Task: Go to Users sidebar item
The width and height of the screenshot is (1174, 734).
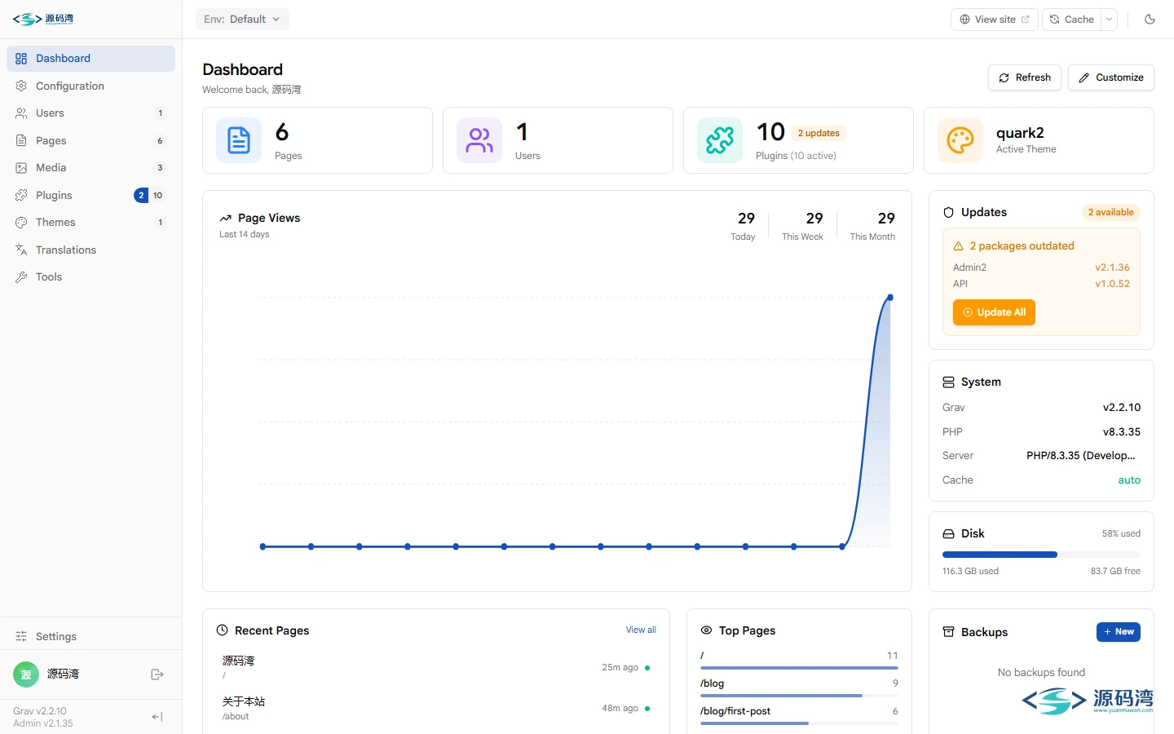Action: tap(90, 113)
